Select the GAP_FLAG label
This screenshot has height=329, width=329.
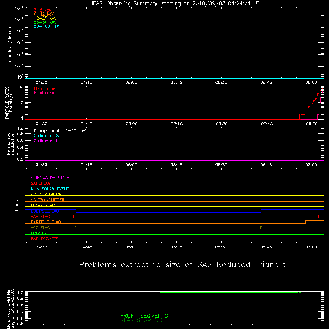tap(40, 183)
